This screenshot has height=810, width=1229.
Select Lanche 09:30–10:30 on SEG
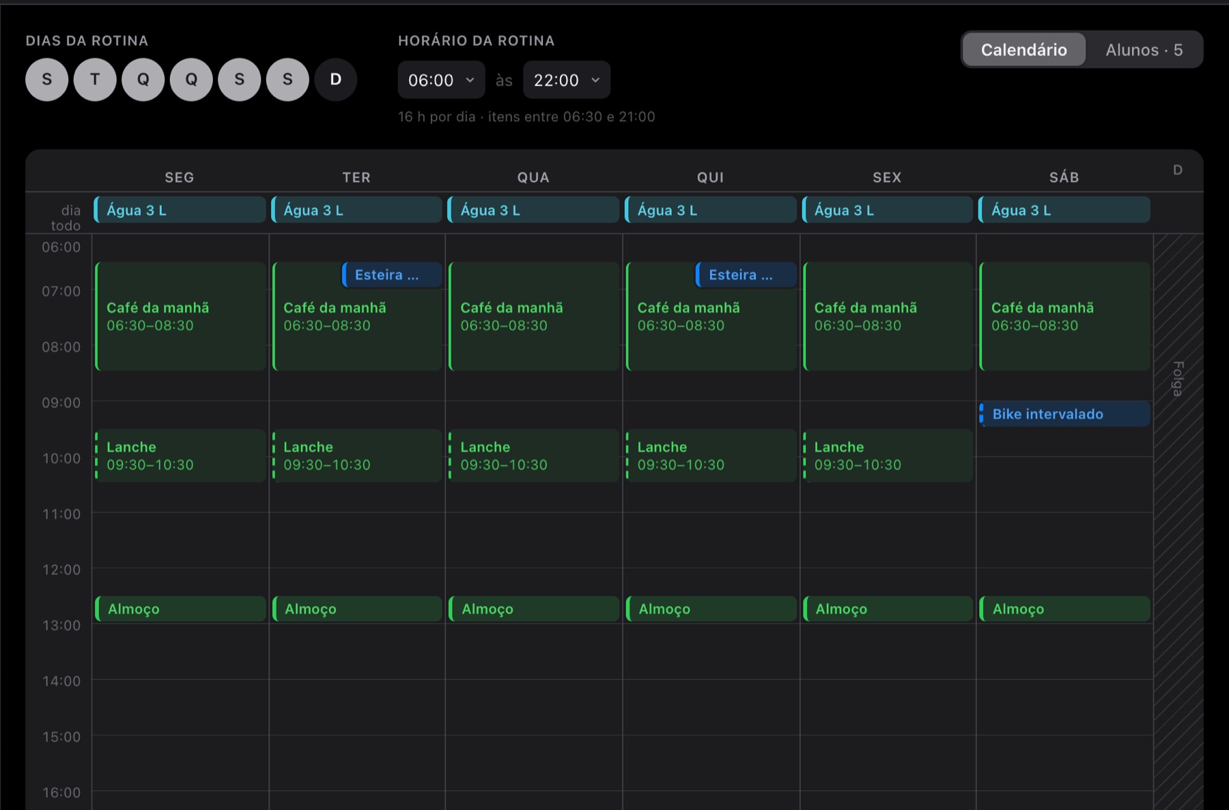(x=180, y=456)
